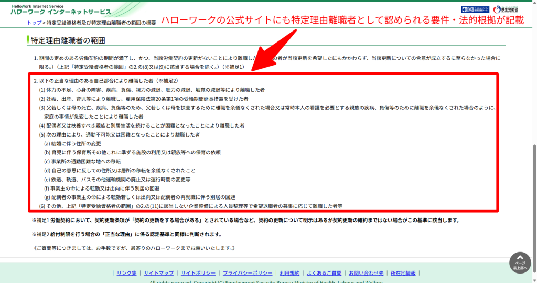The height and width of the screenshot is (283, 537).
Task: Open the プライバシーポリシー footer link
Action: (x=248, y=273)
